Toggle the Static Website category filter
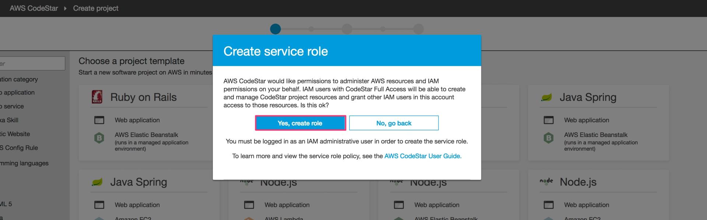Screen dimensions: 707x220 point(15,134)
